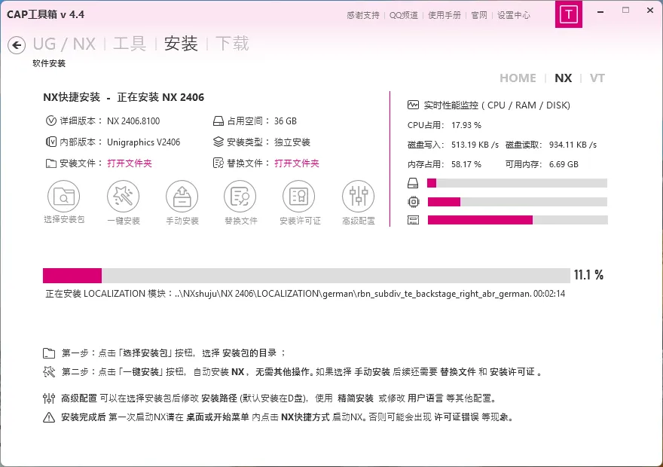The width and height of the screenshot is (663, 467).
Task: Switch to the HOME sub-tab
Action: pos(518,78)
